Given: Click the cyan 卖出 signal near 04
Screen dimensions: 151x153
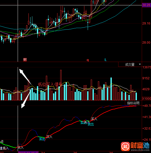Looking at the screenshot, I should coord(42,139).
